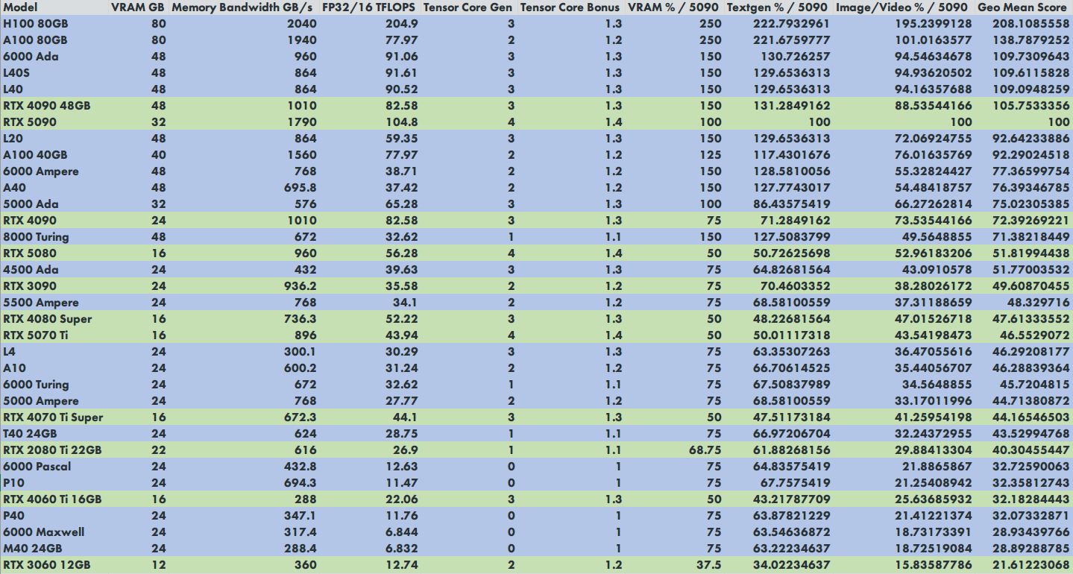Screen dimensions: 1073x574
Task: Click the 936.2 bandwidth value
Action: click(299, 286)
